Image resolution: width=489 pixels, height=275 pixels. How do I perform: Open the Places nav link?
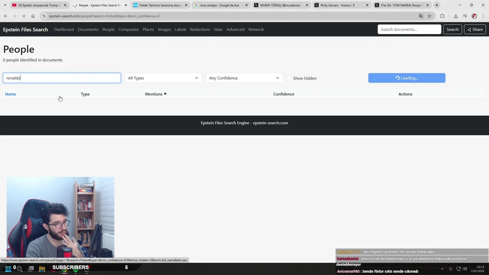(148, 29)
